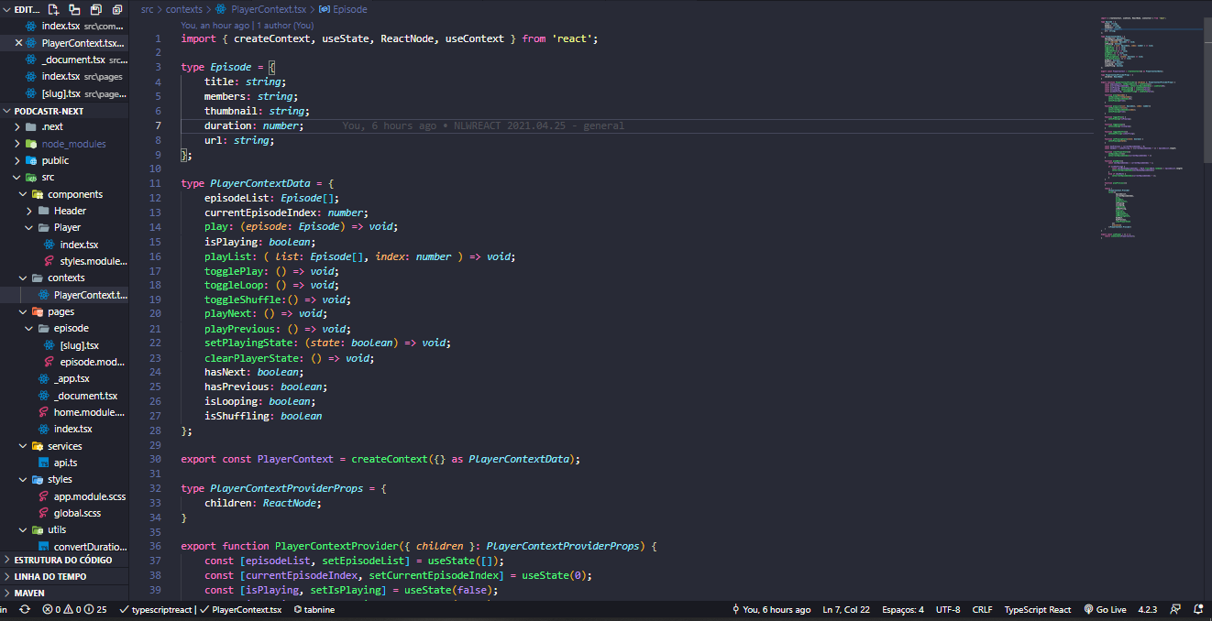
Task: Click TypeScript React language mode selector
Action: tap(1037, 609)
